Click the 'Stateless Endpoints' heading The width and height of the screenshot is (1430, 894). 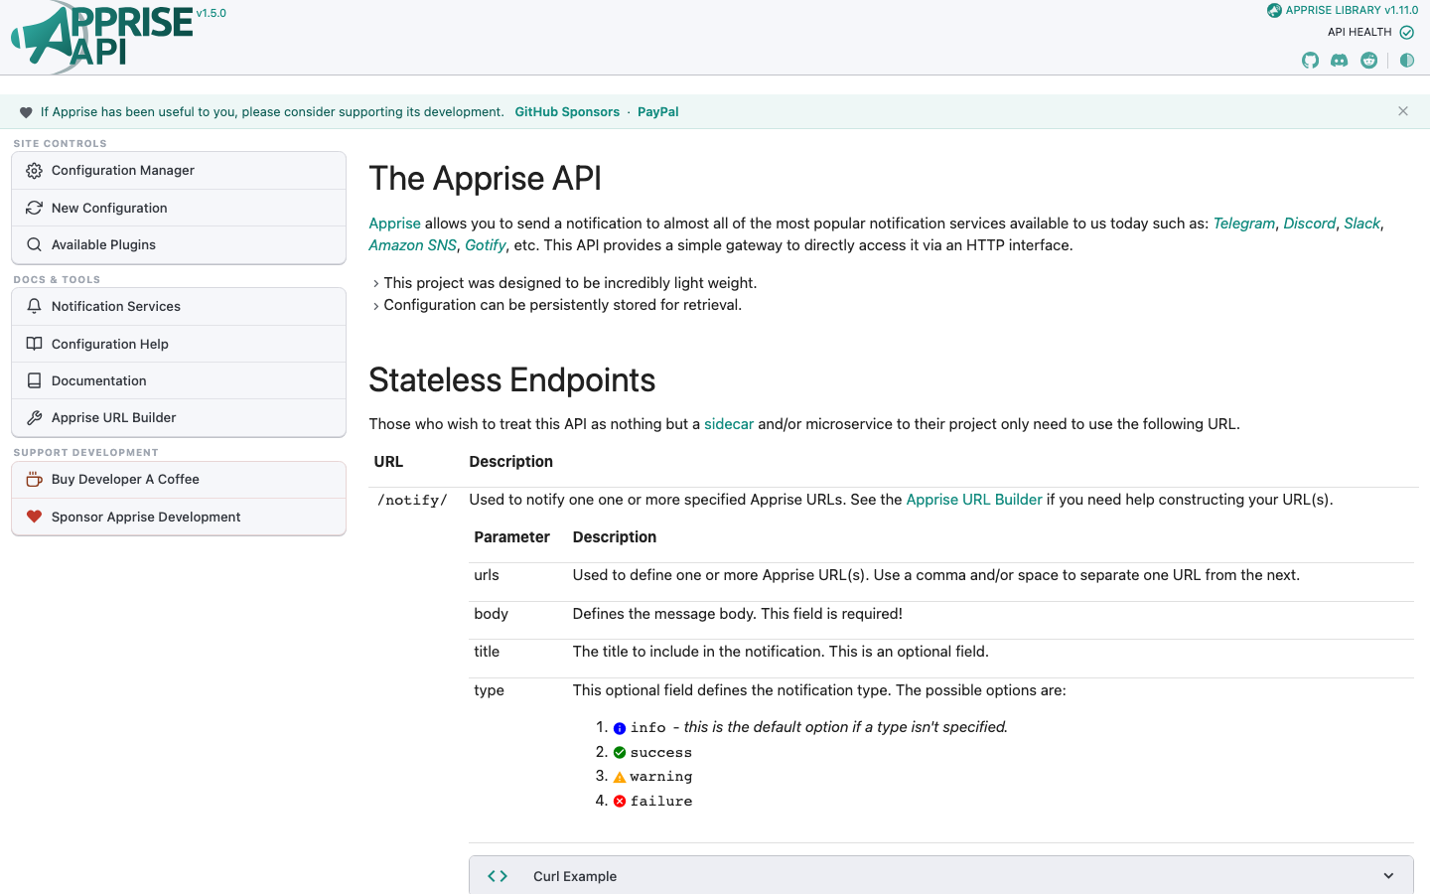(x=511, y=380)
